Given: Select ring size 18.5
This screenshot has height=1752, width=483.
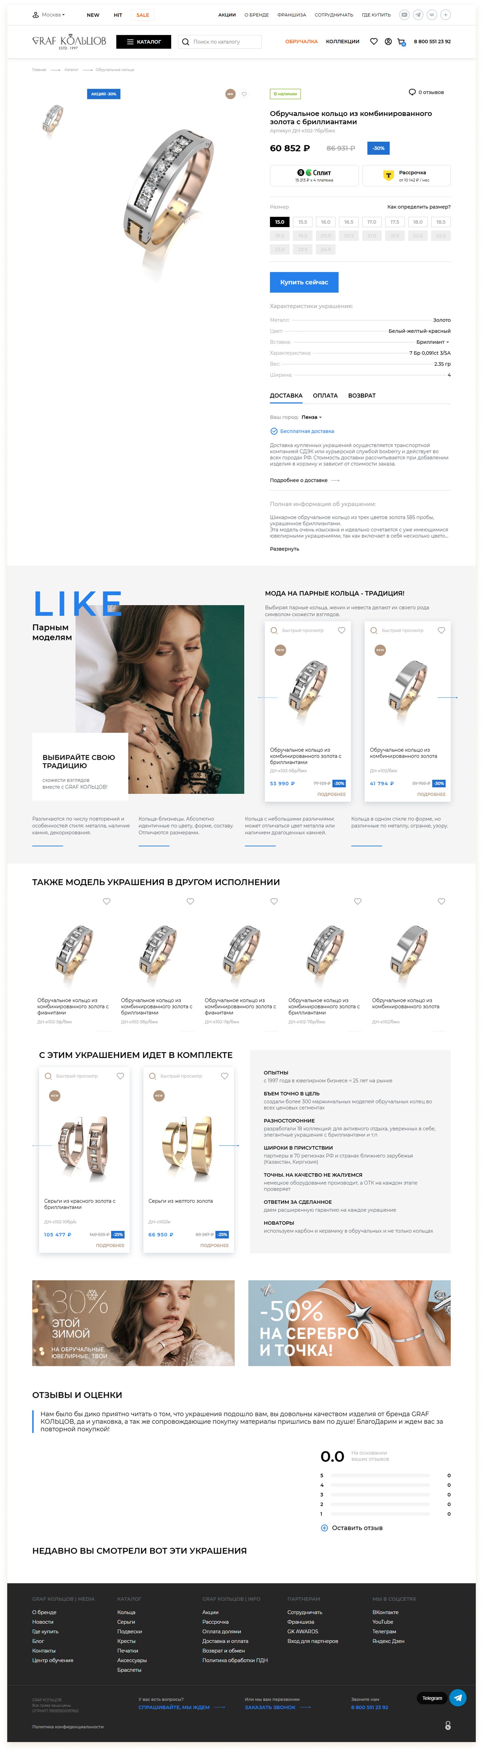Looking at the screenshot, I should tap(441, 222).
